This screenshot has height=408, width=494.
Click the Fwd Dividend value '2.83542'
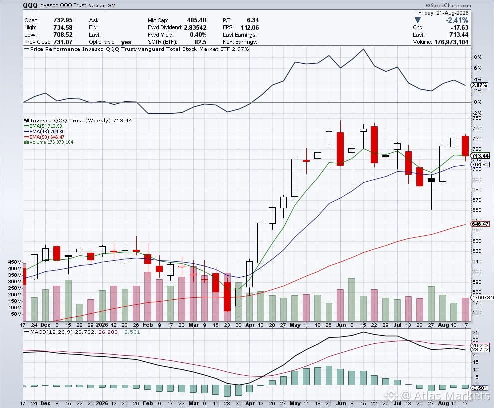[195, 28]
